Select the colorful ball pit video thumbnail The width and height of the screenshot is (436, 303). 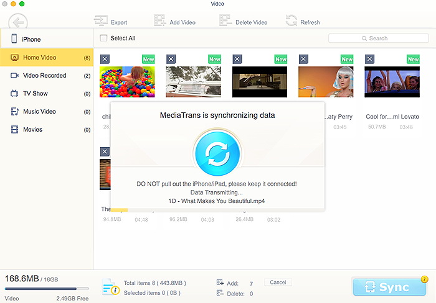click(127, 82)
